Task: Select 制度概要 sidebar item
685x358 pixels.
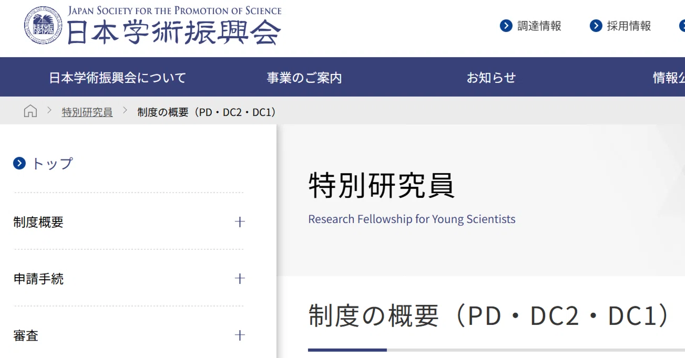Action: [x=38, y=222]
